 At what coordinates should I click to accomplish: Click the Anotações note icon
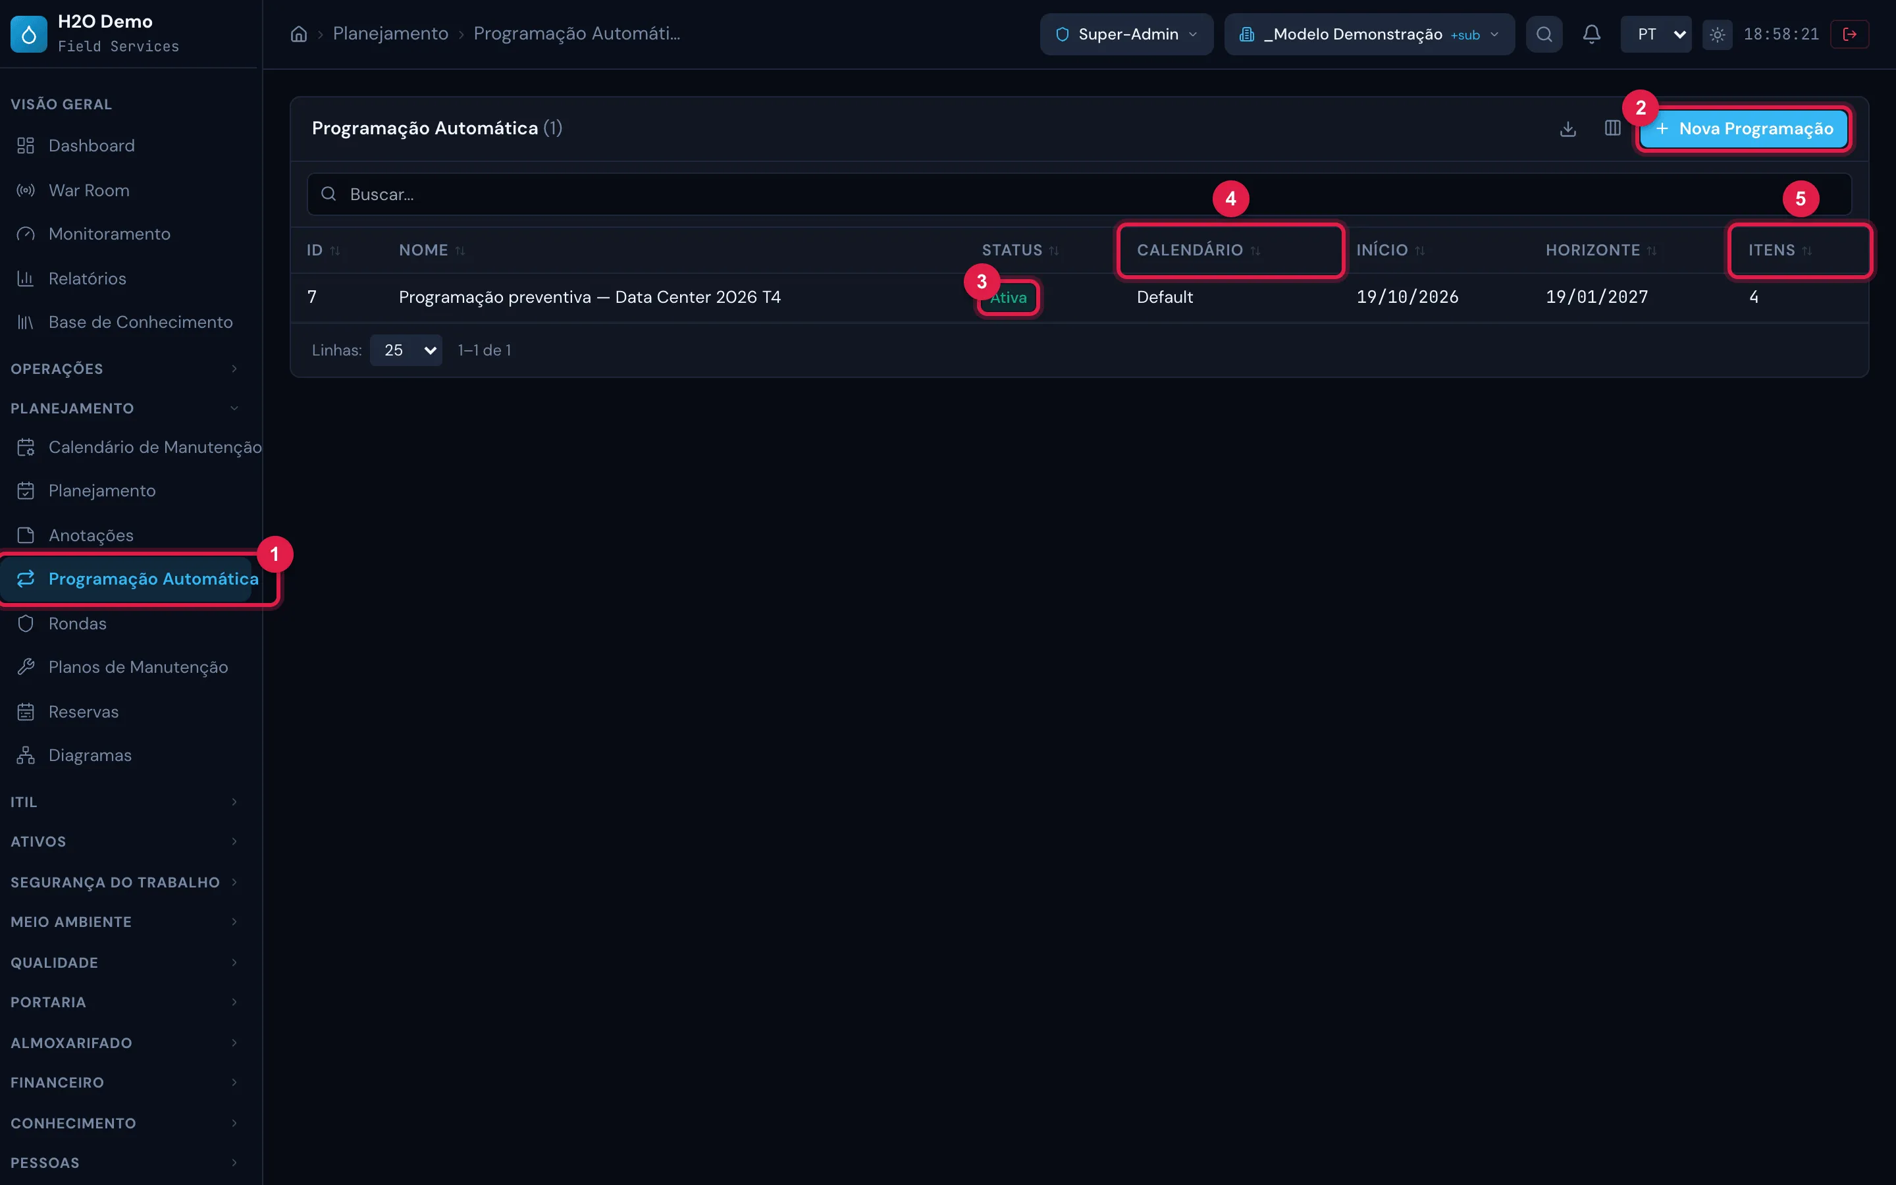point(26,535)
